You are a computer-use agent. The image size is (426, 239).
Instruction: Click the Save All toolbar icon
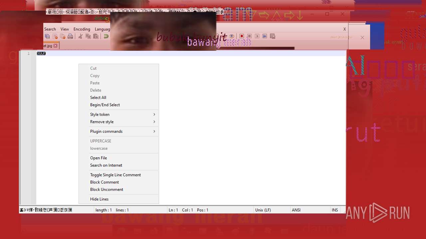pos(47,36)
